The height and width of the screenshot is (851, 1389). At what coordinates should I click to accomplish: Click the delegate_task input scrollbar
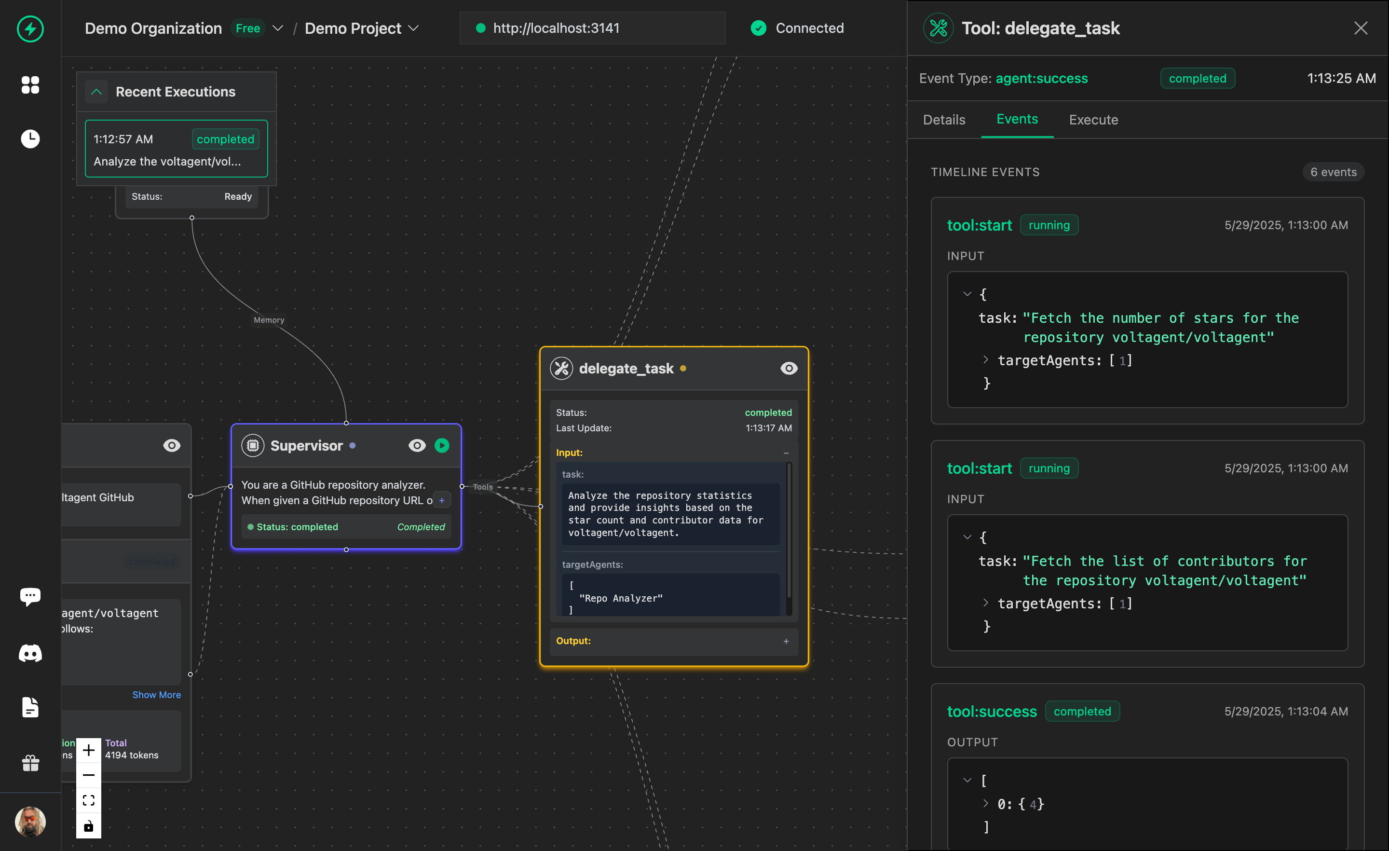[x=789, y=531]
